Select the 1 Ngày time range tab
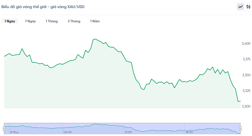The height and width of the screenshot is (136, 252). (x=10, y=21)
